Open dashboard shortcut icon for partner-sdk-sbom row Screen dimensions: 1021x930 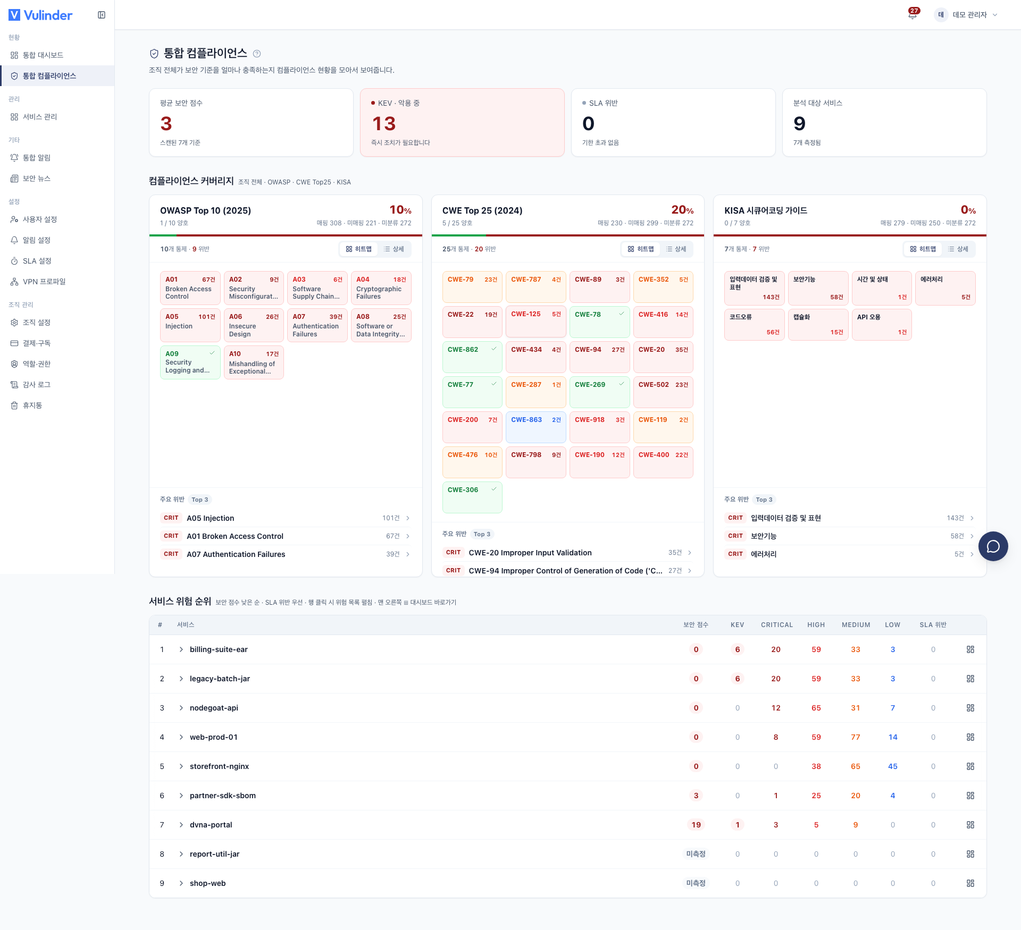tap(970, 796)
